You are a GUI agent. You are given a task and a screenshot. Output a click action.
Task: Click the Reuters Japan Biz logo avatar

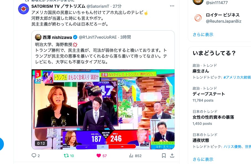click(198, 18)
